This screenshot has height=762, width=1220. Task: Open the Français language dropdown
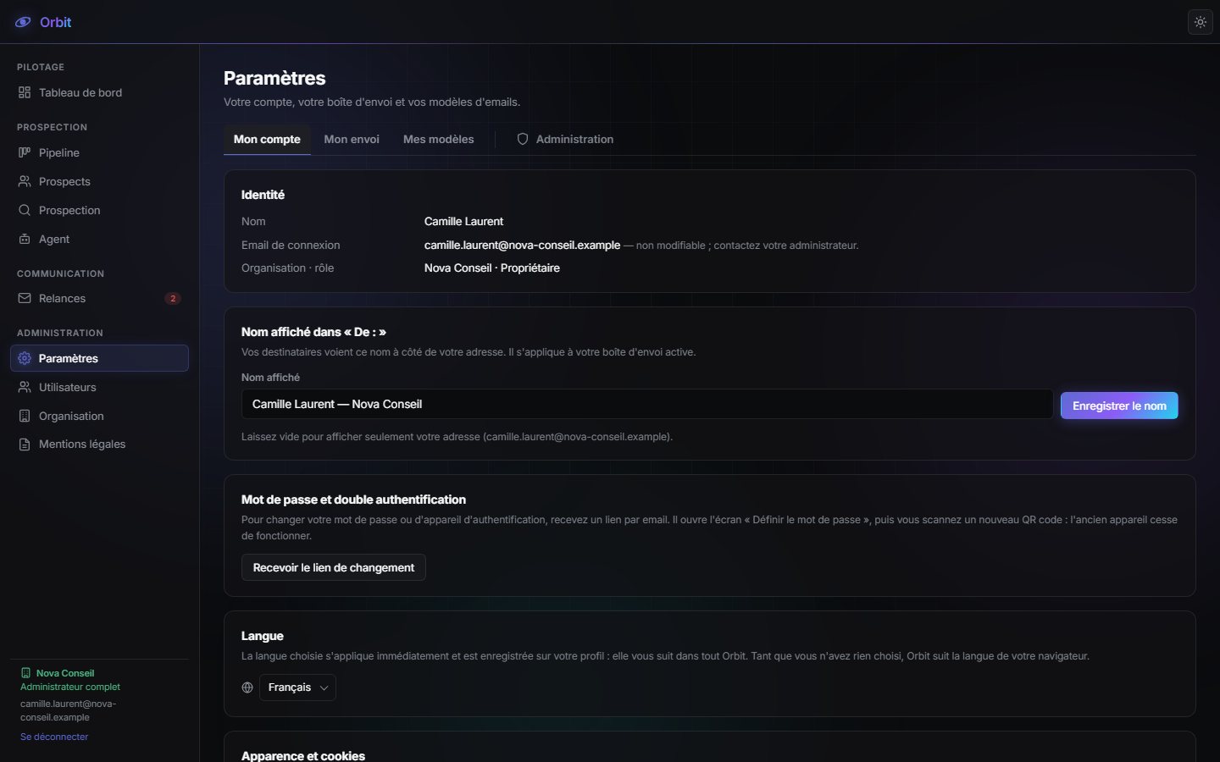coord(297,687)
